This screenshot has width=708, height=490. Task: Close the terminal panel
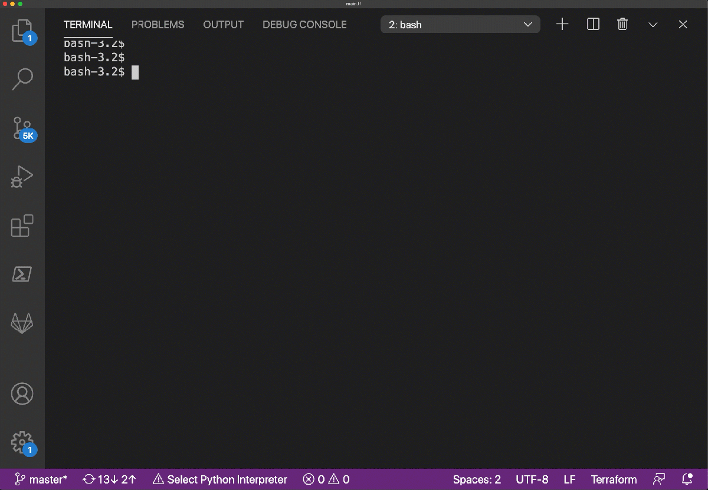pos(683,24)
